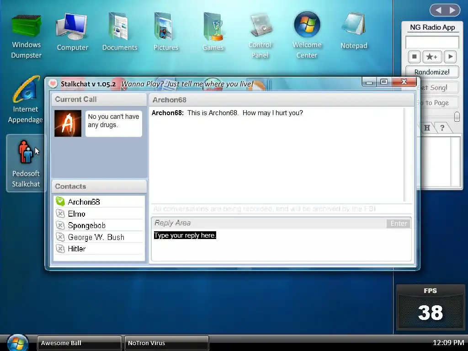
Task: Click the 'No you can't have any drugs.' bubble
Action: tap(113, 123)
